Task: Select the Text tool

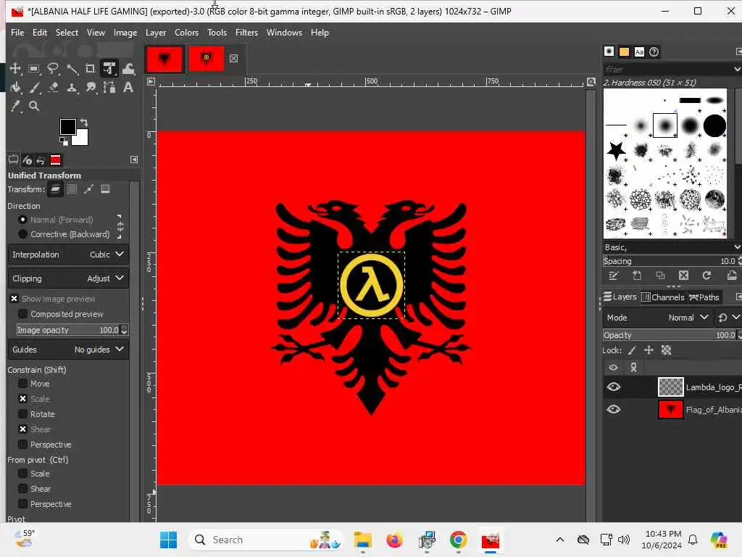Action: (x=128, y=87)
